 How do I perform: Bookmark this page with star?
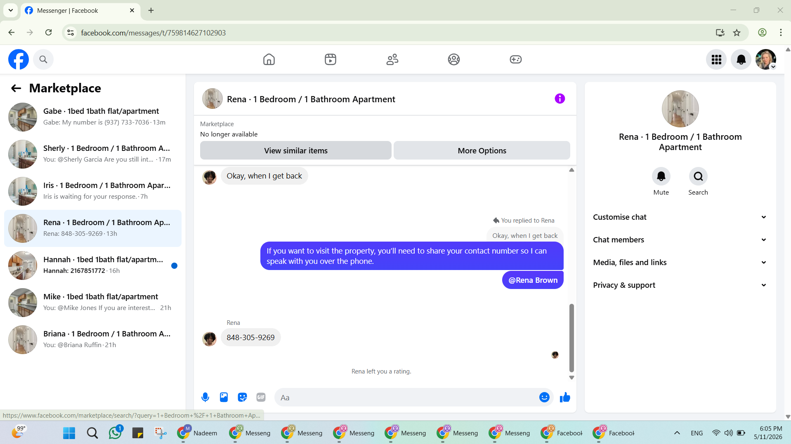737,33
